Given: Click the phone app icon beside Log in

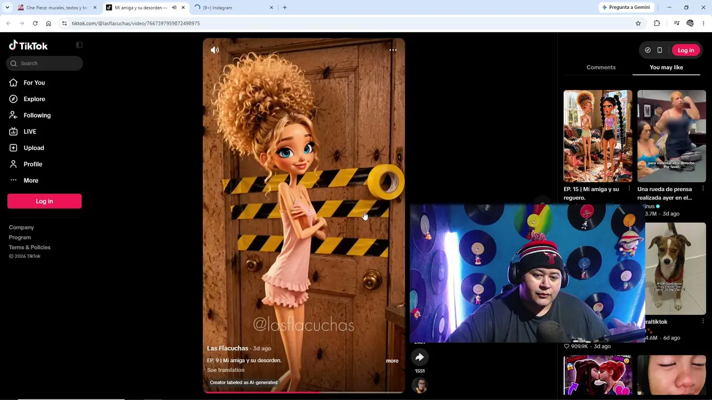Looking at the screenshot, I should click(x=660, y=50).
